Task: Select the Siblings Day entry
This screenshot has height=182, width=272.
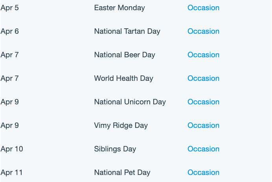Action: (x=115, y=149)
